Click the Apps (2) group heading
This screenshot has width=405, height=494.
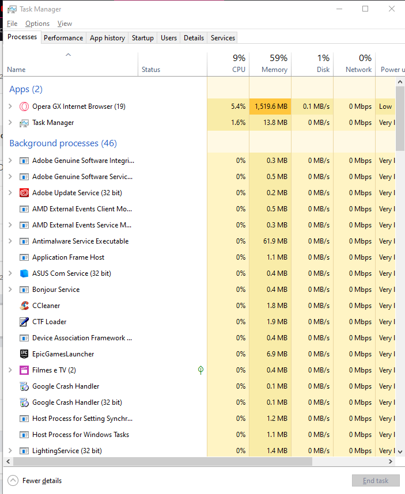[26, 89]
